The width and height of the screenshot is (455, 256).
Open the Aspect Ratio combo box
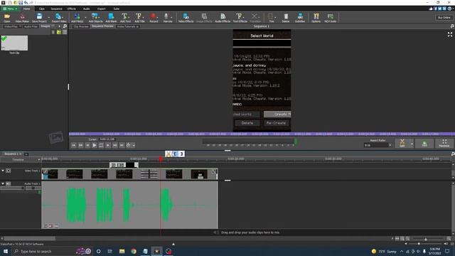(x=378, y=145)
